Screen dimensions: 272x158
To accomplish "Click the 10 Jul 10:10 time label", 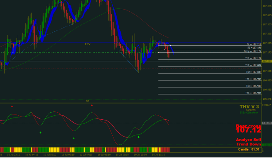I will click(140, 155).
